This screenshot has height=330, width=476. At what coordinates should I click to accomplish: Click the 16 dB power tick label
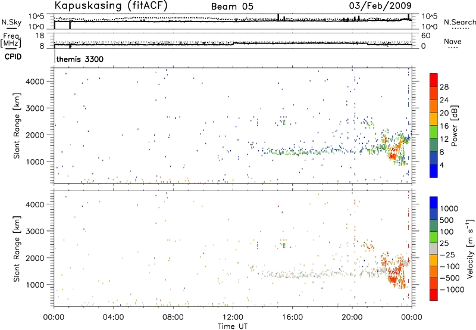coord(444,126)
